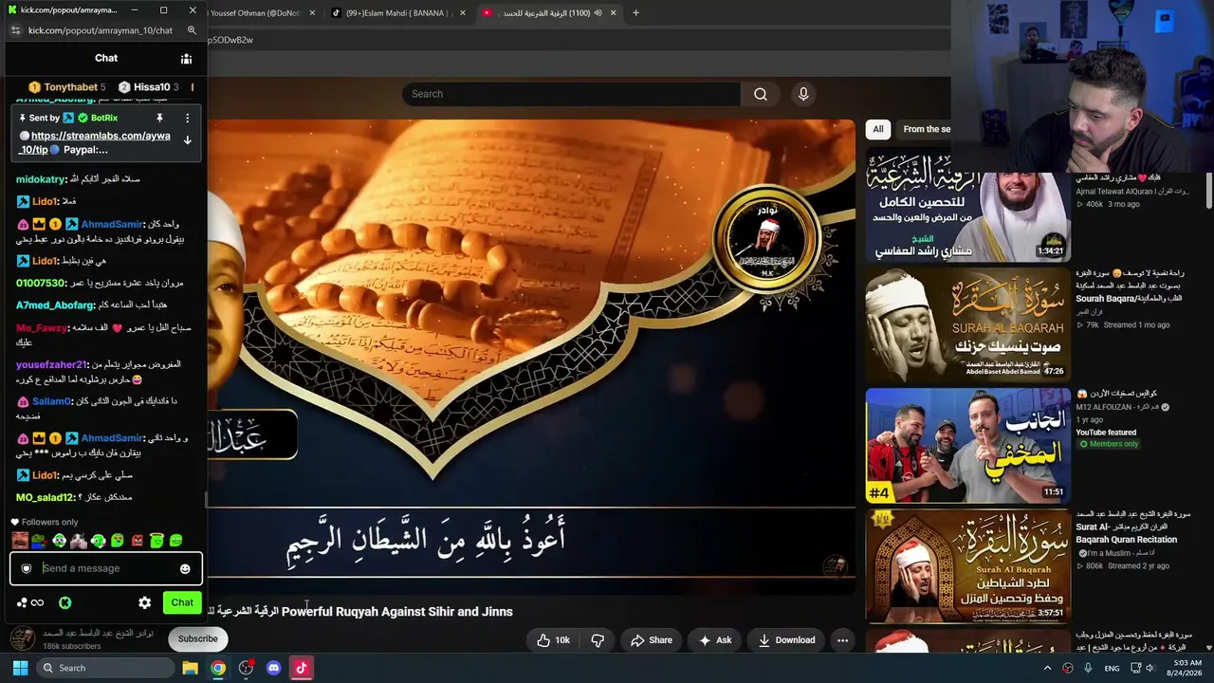Open the OBS icon on the taskbar

(x=246, y=668)
